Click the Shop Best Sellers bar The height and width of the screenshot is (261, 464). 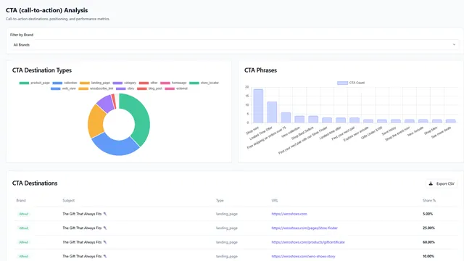coord(313,119)
